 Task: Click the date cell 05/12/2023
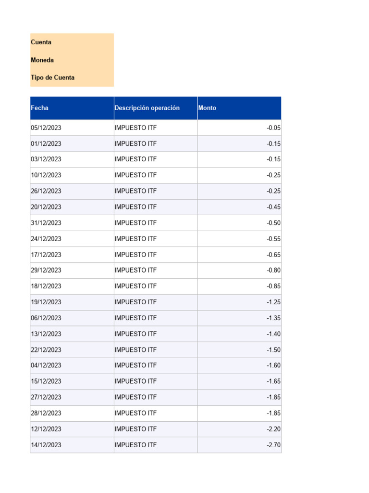point(46,128)
